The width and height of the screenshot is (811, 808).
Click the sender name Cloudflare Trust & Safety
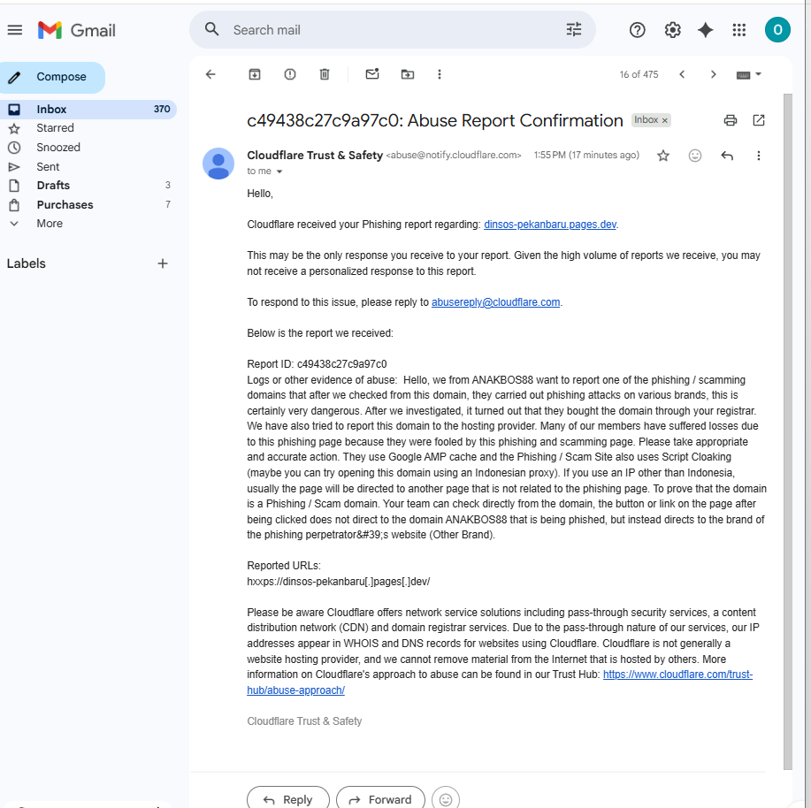click(315, 155)
